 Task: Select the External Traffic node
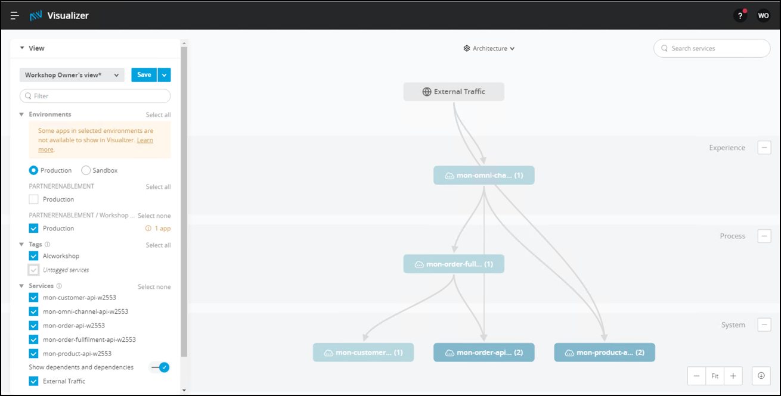454,92
